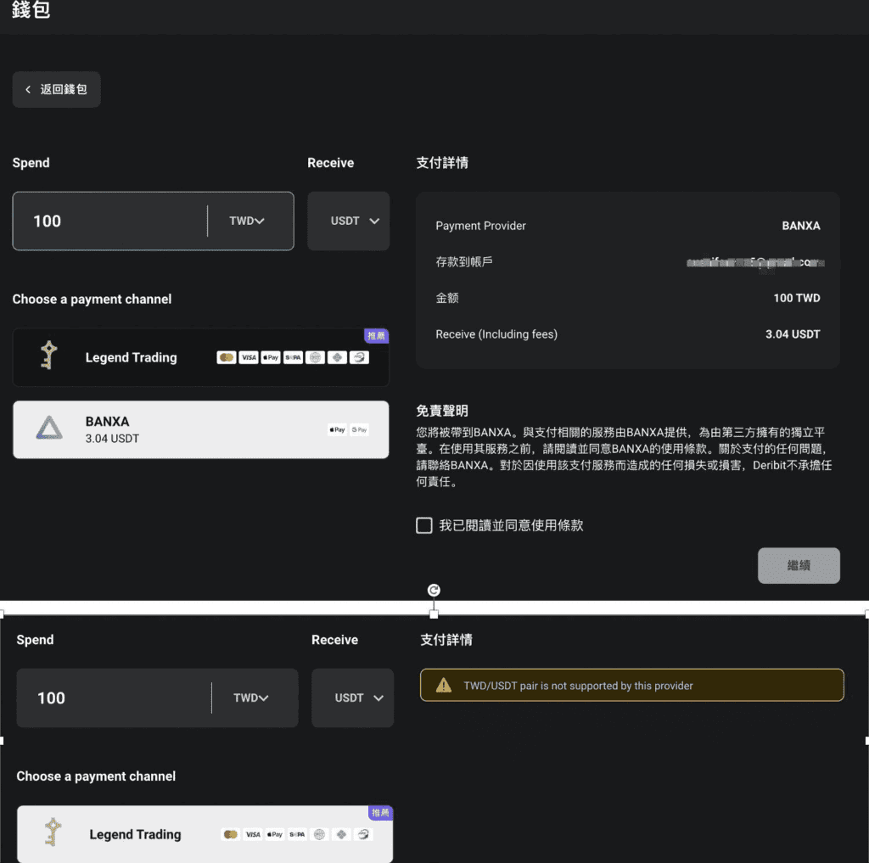
Task: Open the top TWD currency dropdown
Action: click(247, 221)
